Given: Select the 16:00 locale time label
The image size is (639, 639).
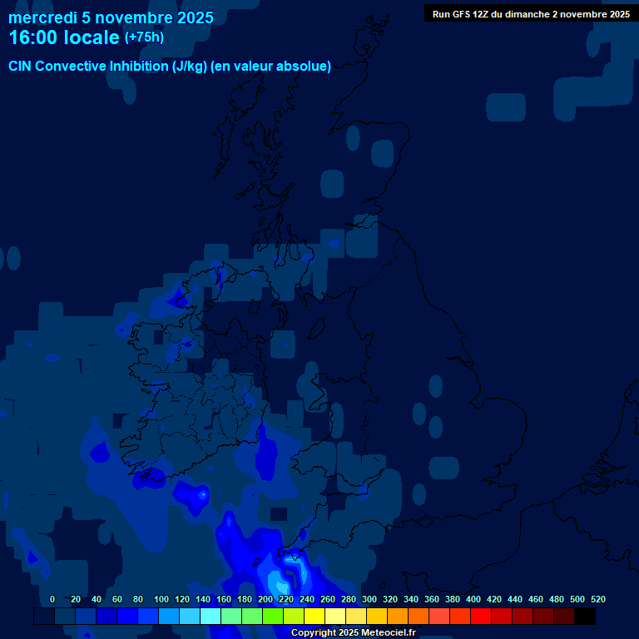Looking at the screenshot, I should click(x=64, y=38).
